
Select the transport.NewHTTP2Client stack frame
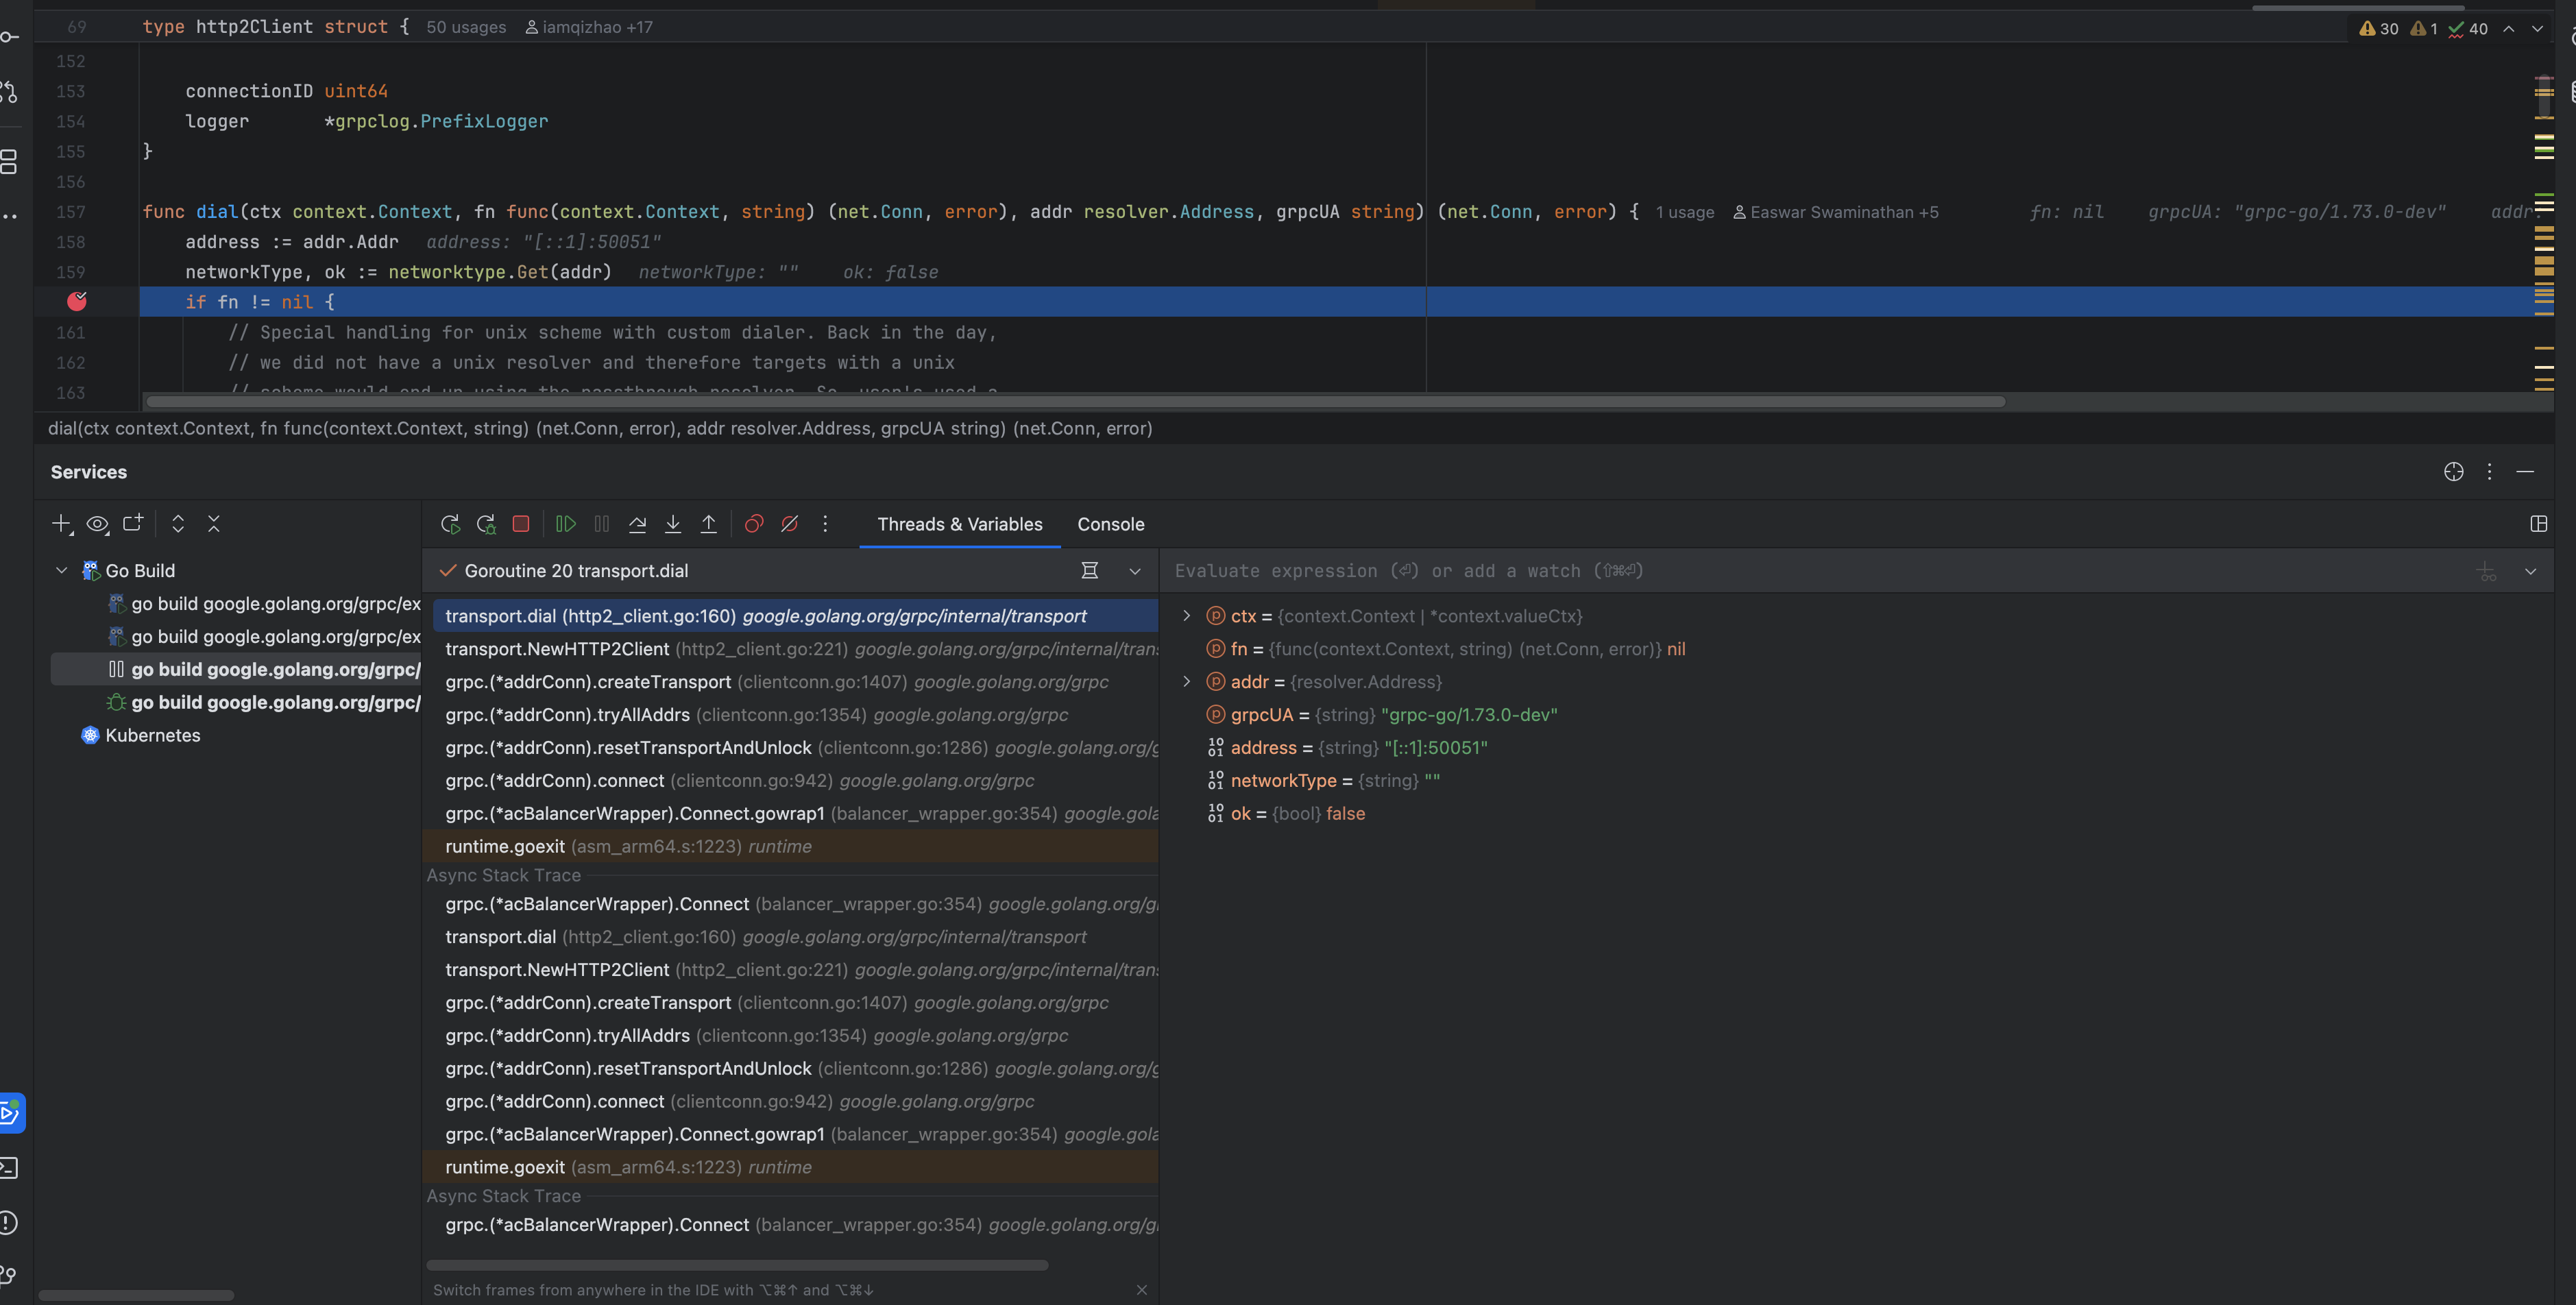557,649
